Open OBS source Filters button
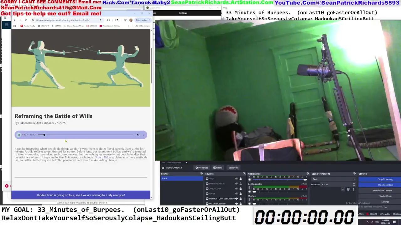 click(217, 168)
